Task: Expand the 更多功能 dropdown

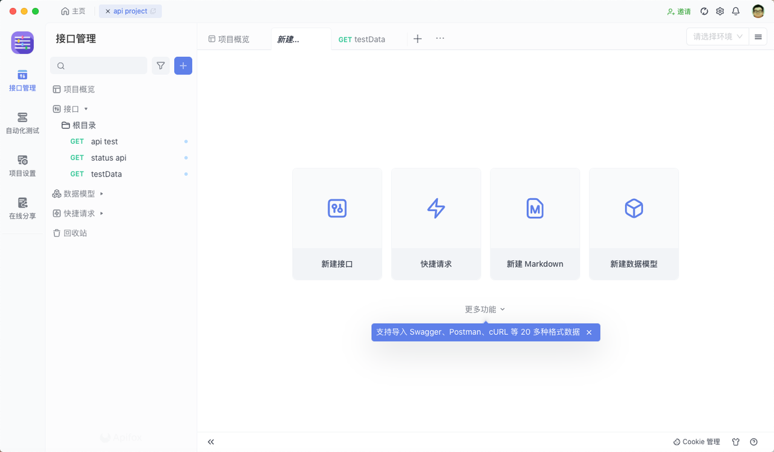Action: pos(485,309)
